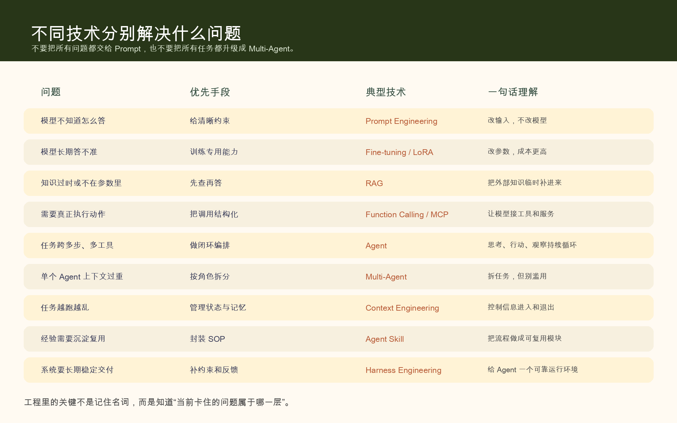677x423 pixels.
Task: Select the row 任务跨多步、多工具
Action: click(x=78, y=246)
